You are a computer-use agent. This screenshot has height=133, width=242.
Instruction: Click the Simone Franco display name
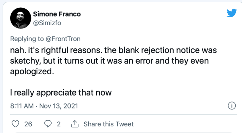(x=57, y=14)
